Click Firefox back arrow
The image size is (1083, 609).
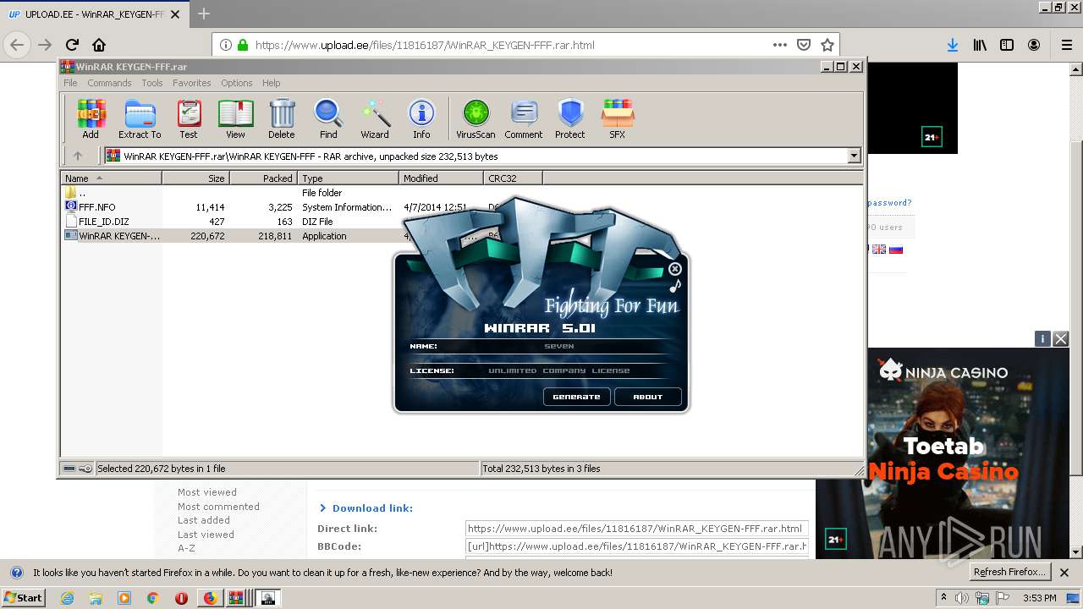coord(17,45)
